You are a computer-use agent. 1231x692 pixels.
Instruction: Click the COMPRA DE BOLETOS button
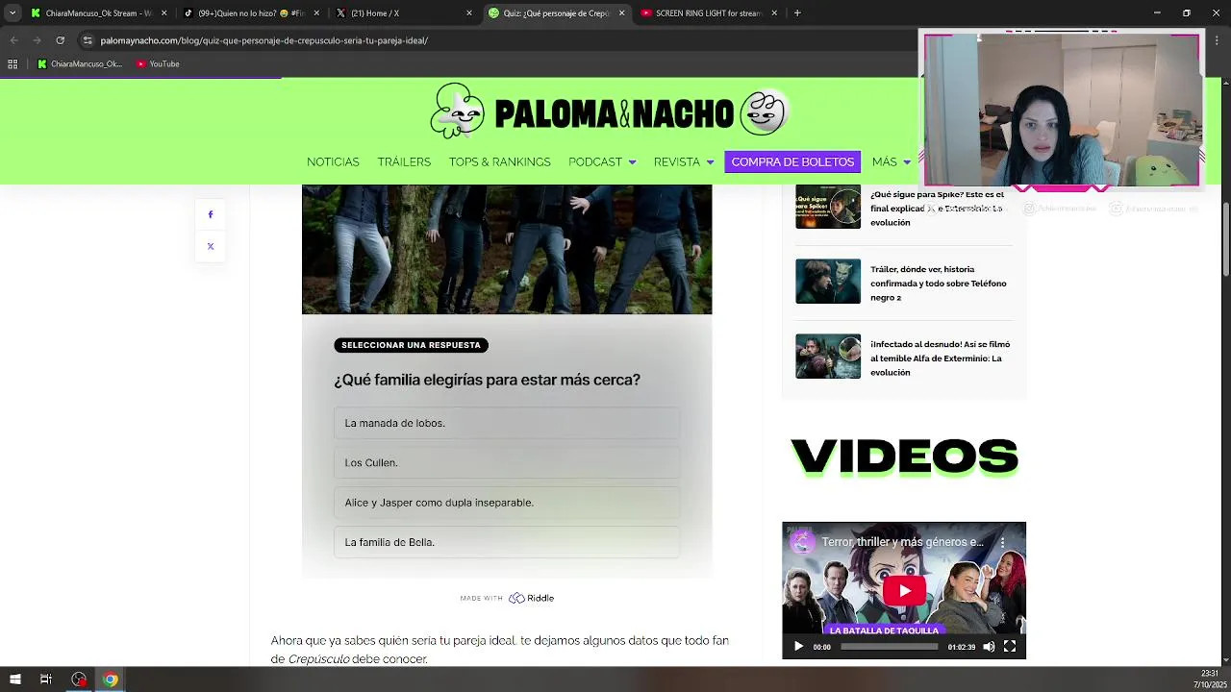point(792,161)
